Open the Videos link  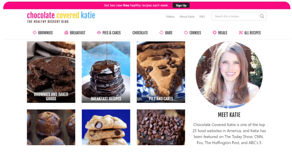pyautogui.click(x=170, y=17)
